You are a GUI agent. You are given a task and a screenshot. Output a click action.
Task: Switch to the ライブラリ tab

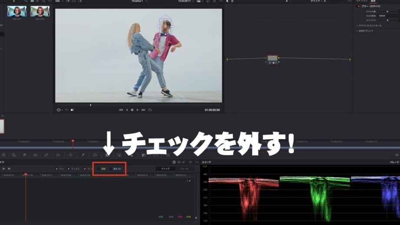(x=362, y=1)
